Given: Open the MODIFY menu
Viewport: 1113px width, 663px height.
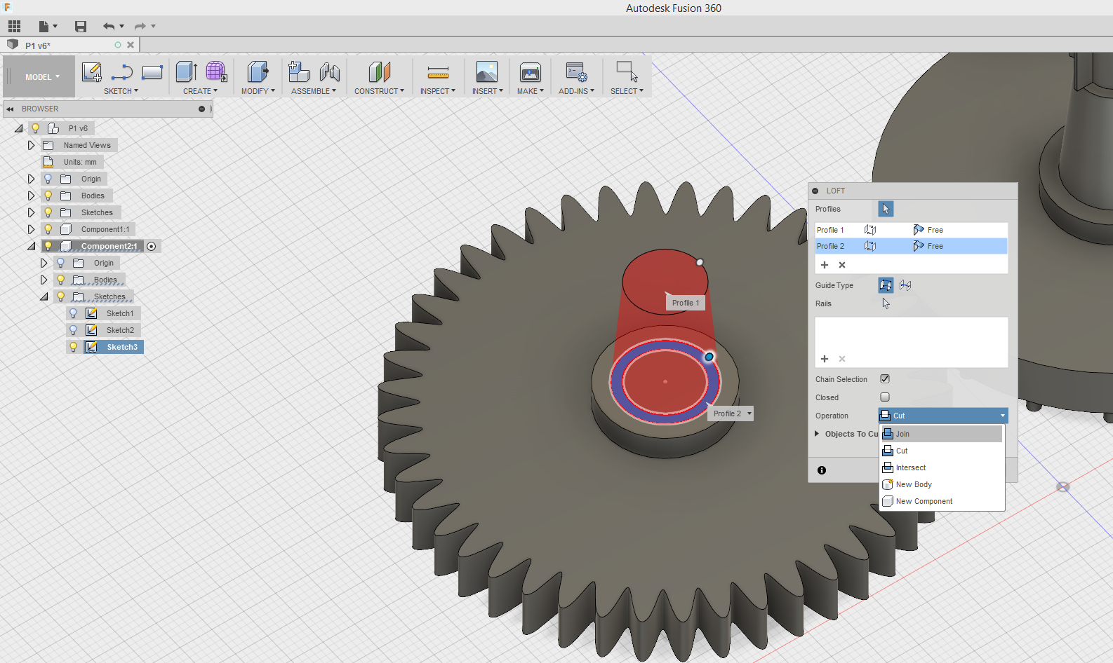Looking at the screenshot, I should pyautogui.click(x=258, y=91).
